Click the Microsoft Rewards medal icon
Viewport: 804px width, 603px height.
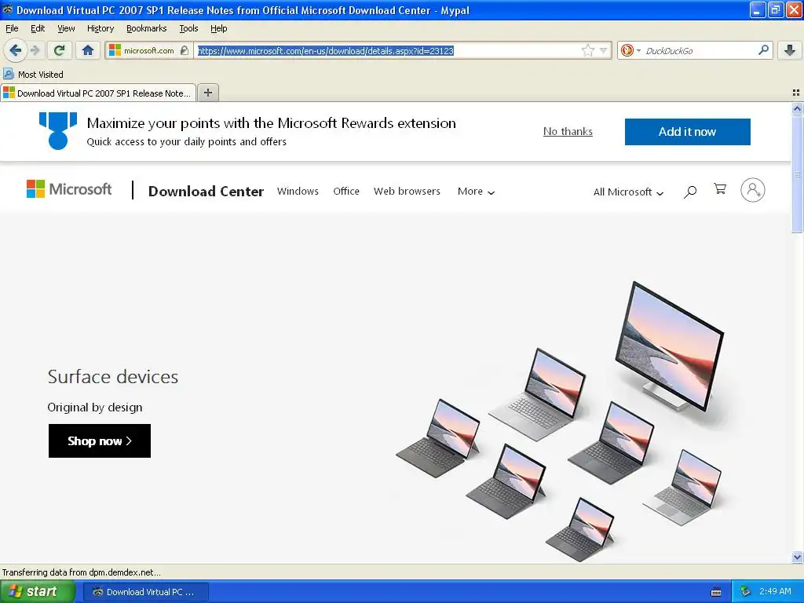[x=58, y=131]
